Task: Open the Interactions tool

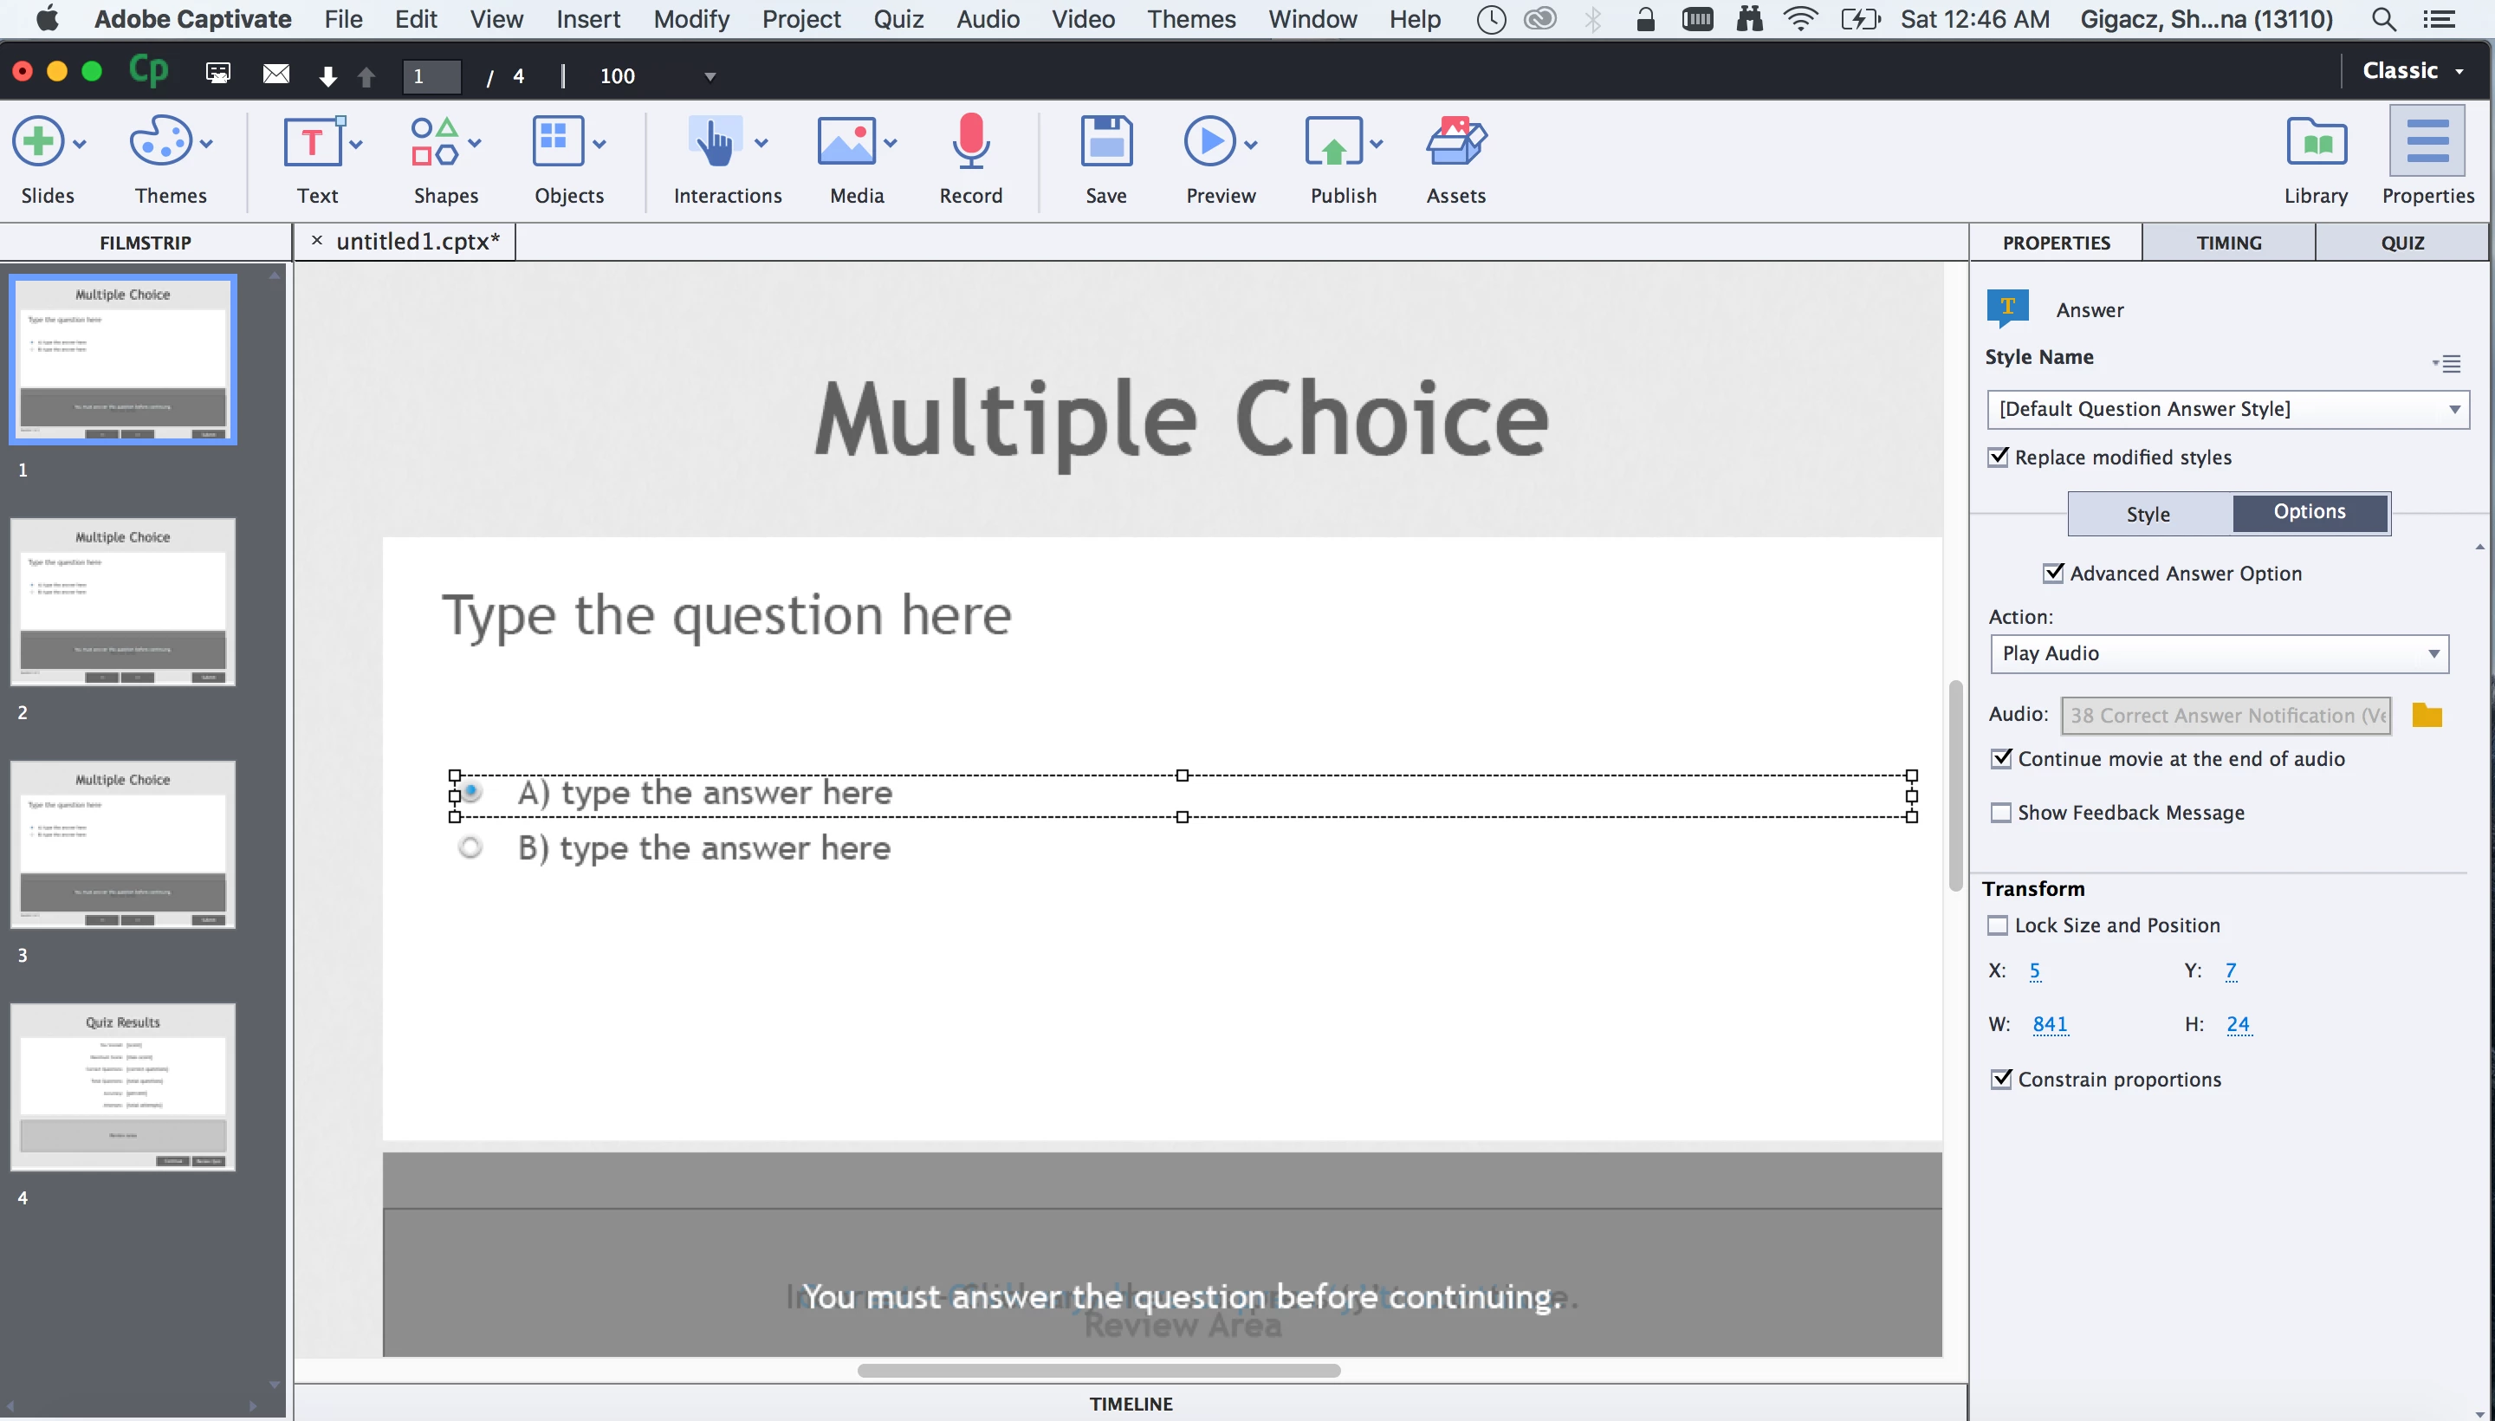Action: 716,144
